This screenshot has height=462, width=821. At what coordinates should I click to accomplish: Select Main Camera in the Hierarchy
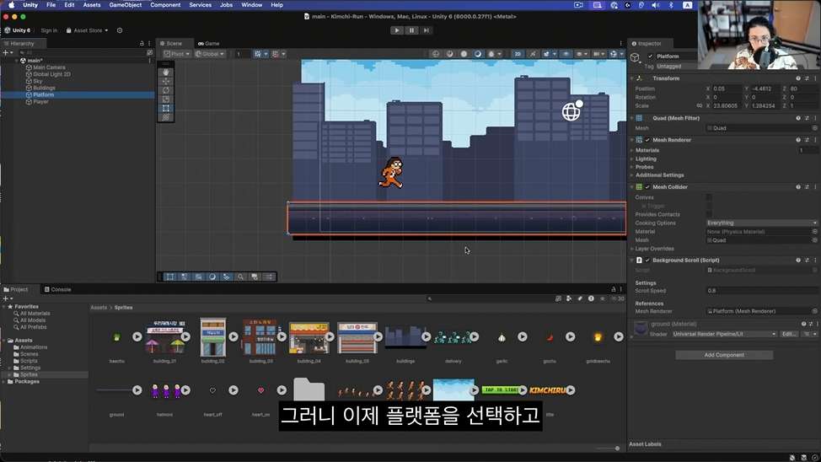click(x=49, y=67)
